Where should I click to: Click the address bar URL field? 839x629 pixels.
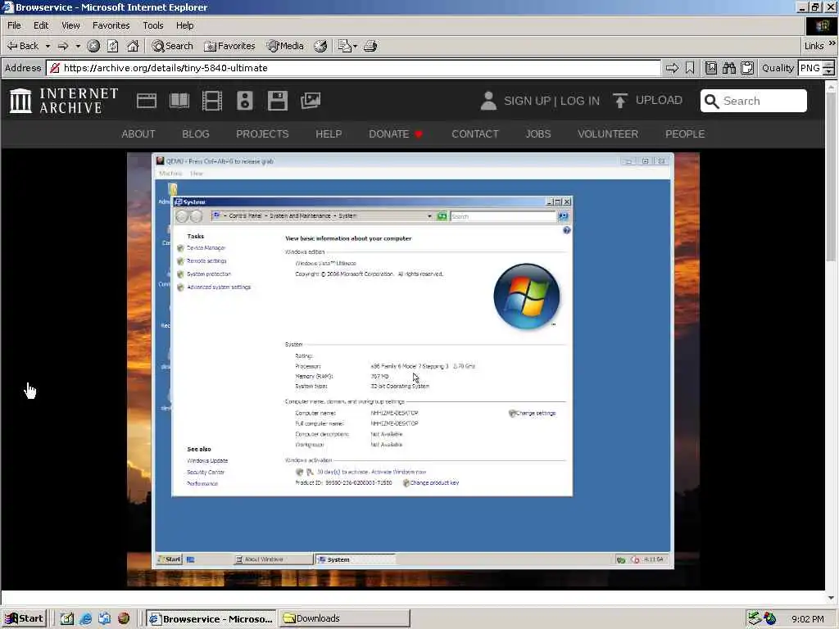pos(353,68)
